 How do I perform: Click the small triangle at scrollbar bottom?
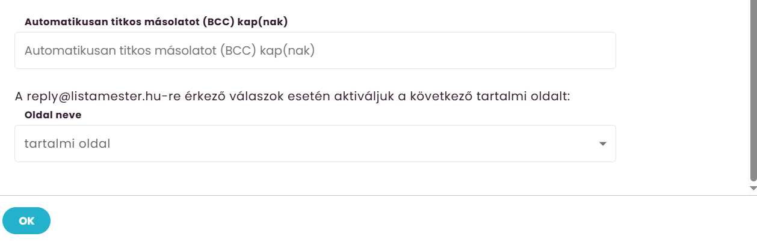pos(753,188)
